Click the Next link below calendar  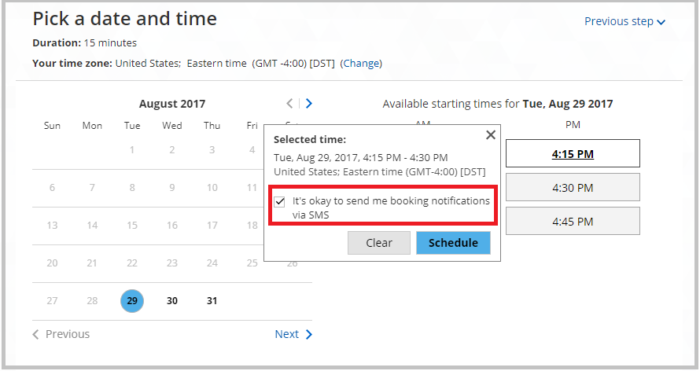(286, 334)
